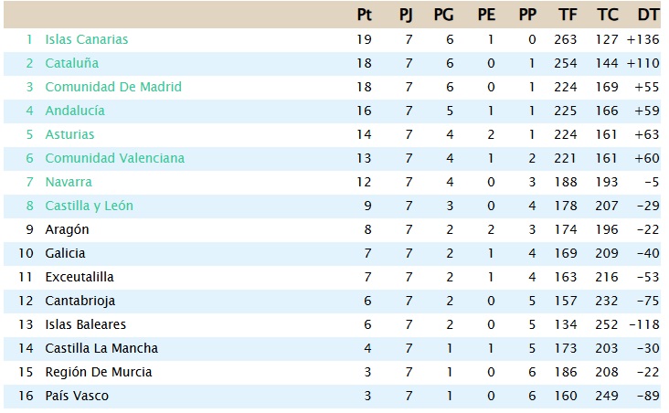
Task: Click the PE column header
Action: [x=486, y=15]
